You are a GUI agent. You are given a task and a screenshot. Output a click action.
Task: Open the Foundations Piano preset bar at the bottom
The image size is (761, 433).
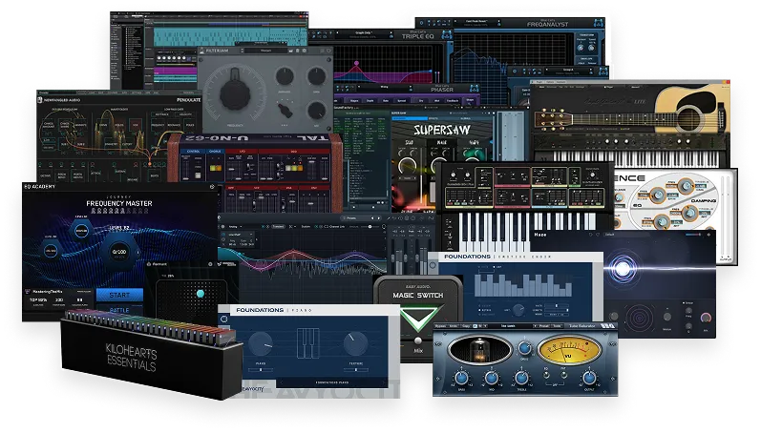pos(332,382)
